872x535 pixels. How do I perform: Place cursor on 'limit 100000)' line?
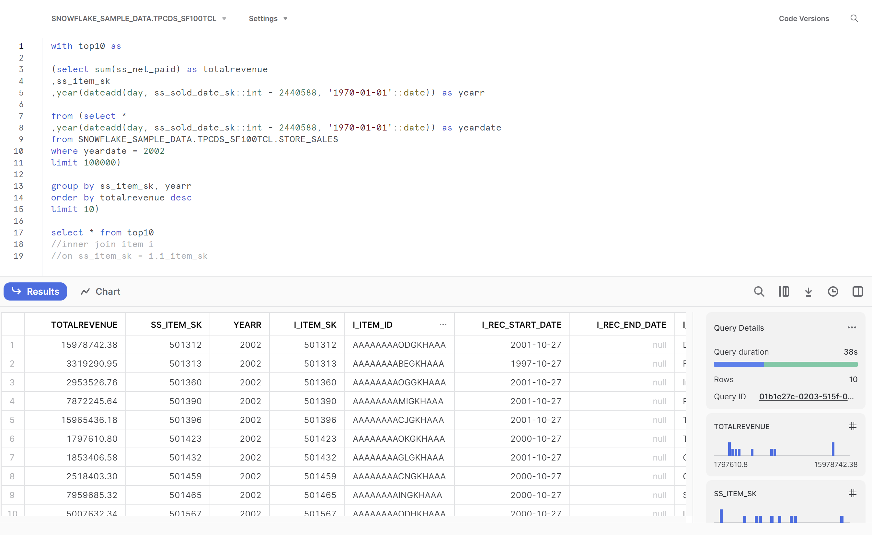pos(86,163)
